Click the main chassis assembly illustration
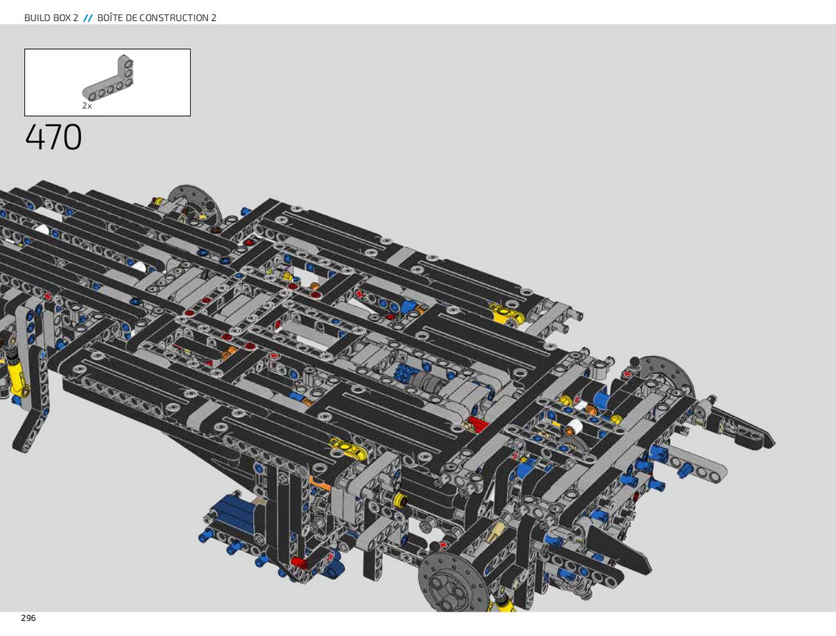The height and width of the screenshot is (636, 836). [388, 396]
